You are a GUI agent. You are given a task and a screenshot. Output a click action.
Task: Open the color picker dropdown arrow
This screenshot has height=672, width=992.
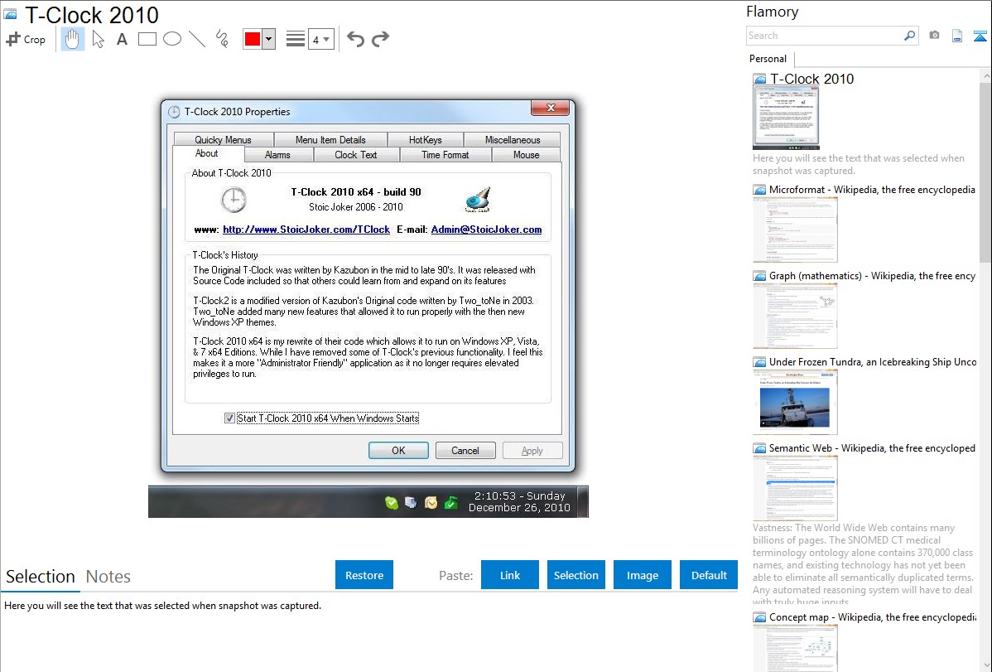click(268, 39)
